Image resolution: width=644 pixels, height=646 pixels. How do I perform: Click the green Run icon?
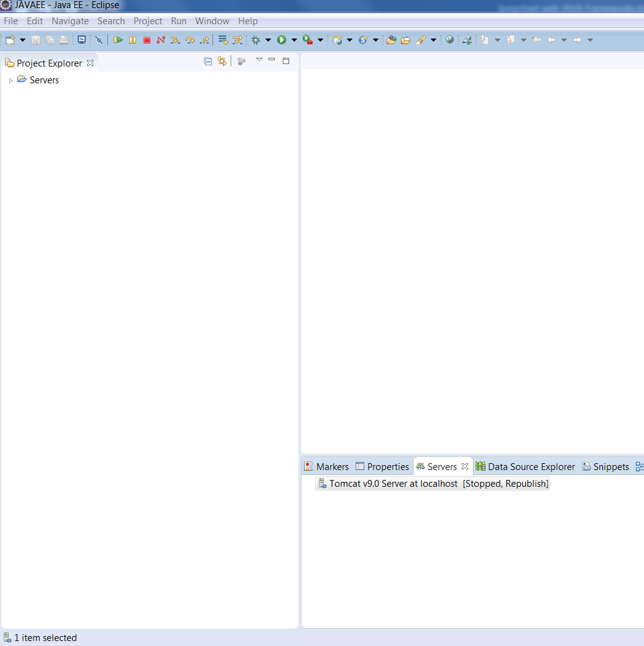coord(282,40)
